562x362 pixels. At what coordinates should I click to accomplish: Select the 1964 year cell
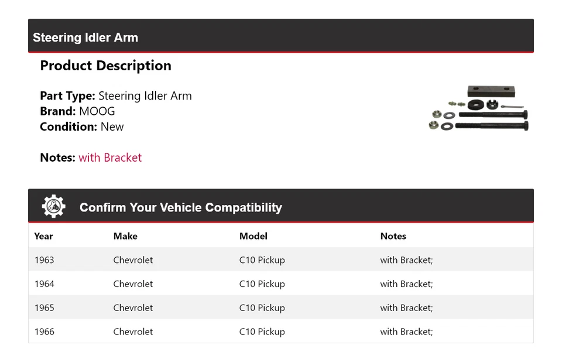[x=44, y=284]
